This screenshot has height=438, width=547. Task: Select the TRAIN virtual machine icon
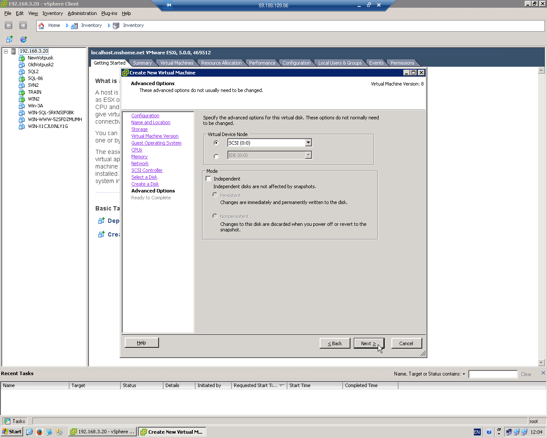[22, 92]
